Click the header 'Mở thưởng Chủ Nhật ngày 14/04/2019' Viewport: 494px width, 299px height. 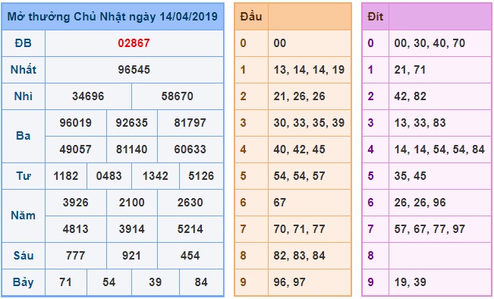pos(112,17)
